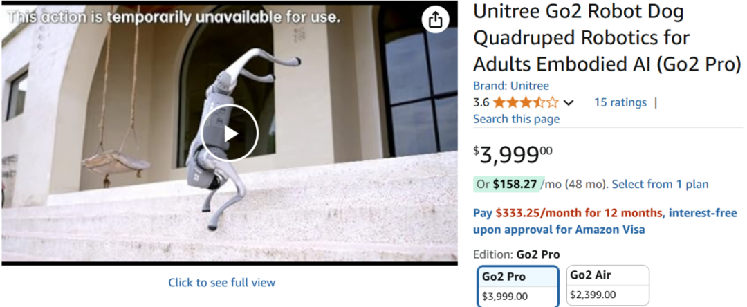Click the Pay $333.25/month for 12 months text
This screenshot has height=307, width=747.
[x=567, y=213]
